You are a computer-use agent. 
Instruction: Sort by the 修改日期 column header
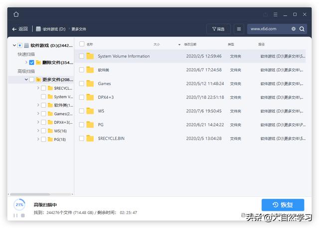(x=190, y=44)
